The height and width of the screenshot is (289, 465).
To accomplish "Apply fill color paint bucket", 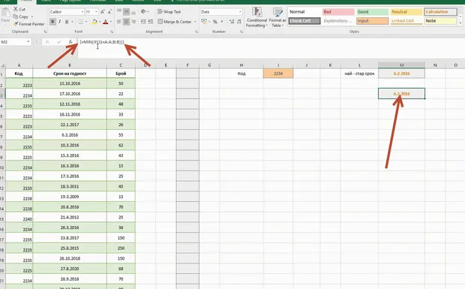I will tap(94, 22).
